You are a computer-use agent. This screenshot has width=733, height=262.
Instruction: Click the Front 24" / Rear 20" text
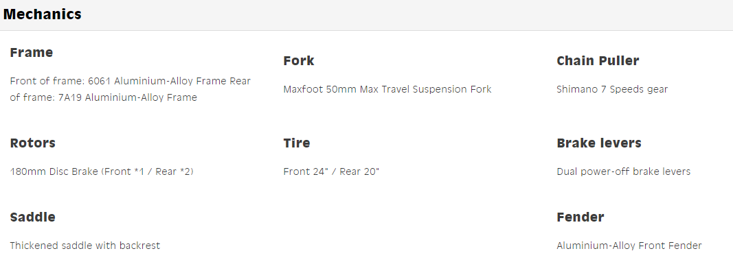331,171
